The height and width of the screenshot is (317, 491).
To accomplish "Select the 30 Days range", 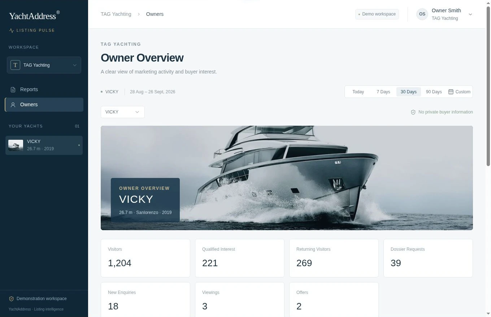I will pos(408,92).
